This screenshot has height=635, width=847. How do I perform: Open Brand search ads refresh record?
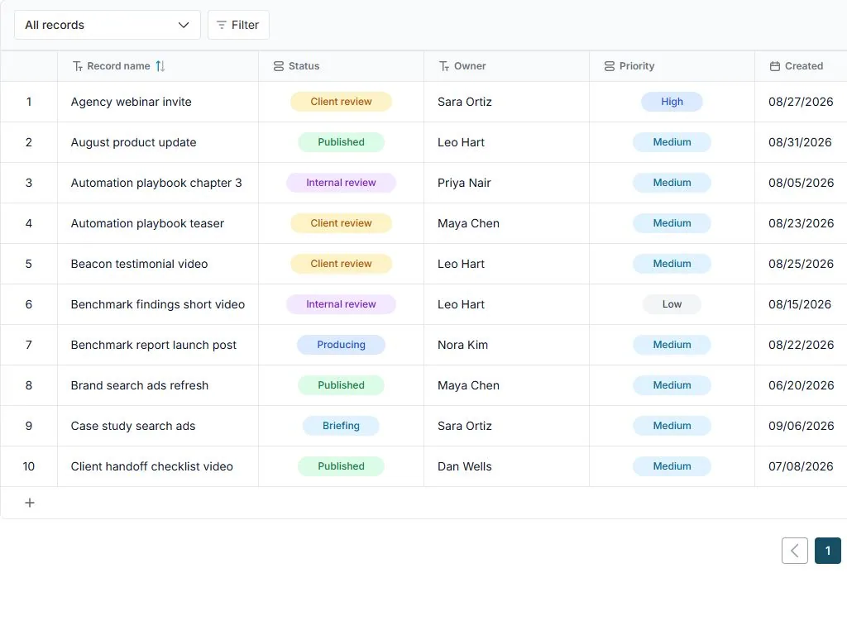coord(139,385)
